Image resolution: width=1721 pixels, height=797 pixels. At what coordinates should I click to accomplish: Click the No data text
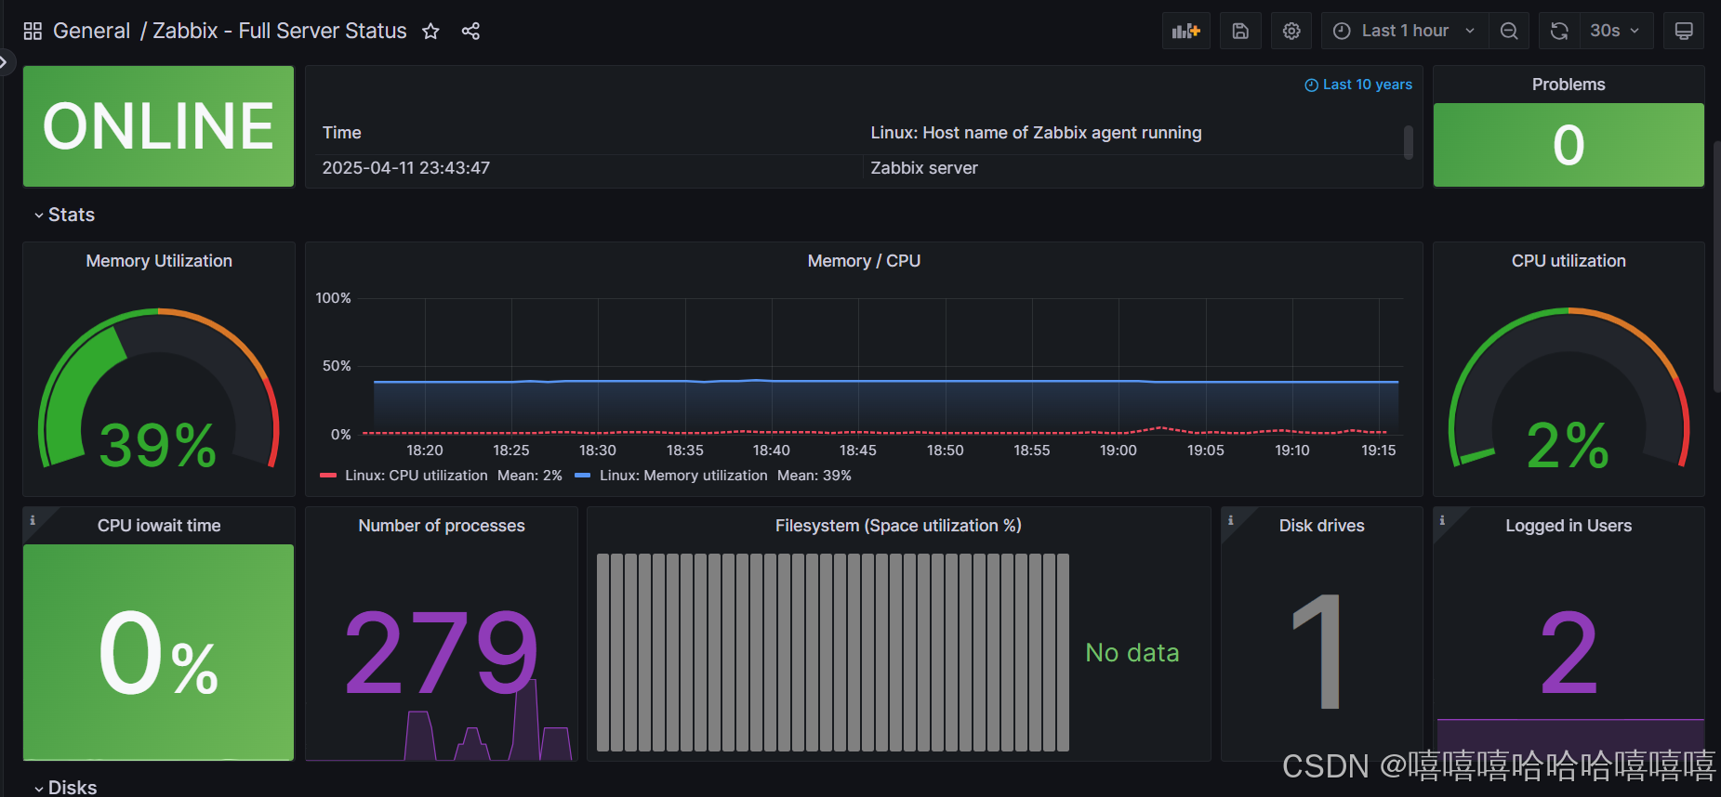coord(1132,653)
